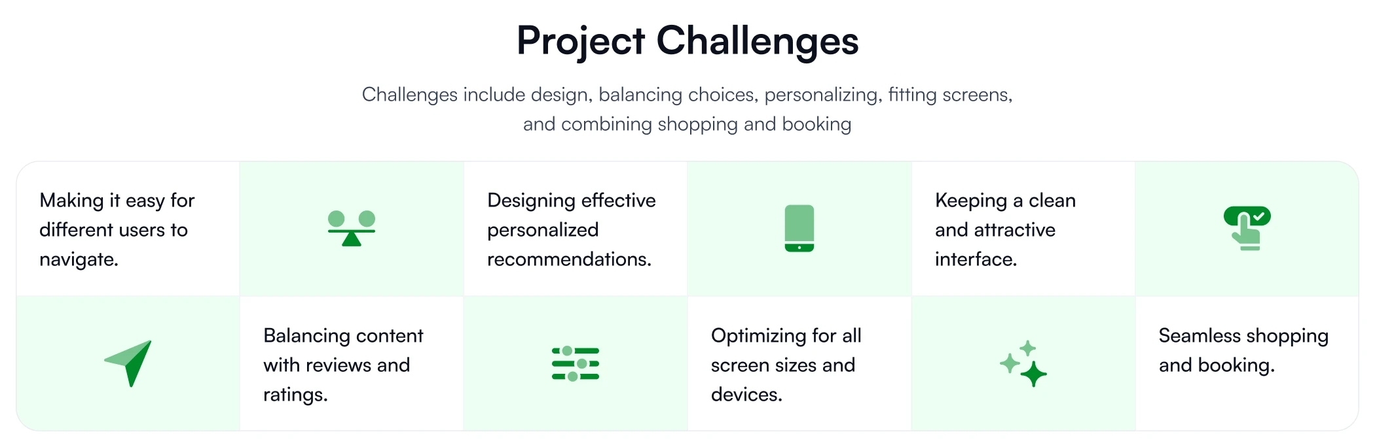Click the sparkles icon
This screenshot has height=447, width=1375.
(1023, 363)
